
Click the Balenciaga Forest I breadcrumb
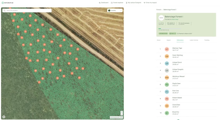pyautogui.click(x=170, y=10)
